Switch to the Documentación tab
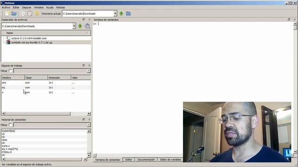 (x=146, y=160)
